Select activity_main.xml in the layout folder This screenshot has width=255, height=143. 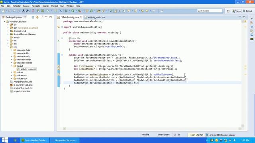pos(28,69)
